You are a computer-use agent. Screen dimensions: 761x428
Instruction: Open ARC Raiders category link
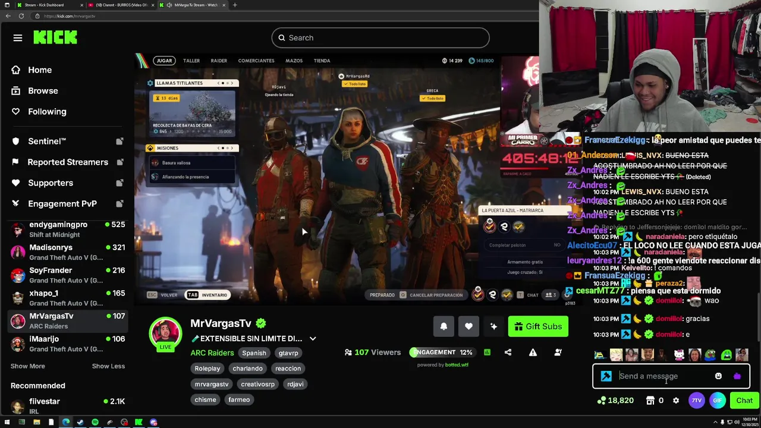click(x=212, y=353)
